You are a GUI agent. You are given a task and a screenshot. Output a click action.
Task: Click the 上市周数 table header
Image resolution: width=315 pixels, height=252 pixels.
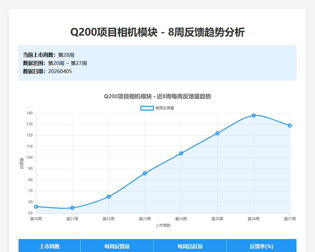click(x=49, y=246)
